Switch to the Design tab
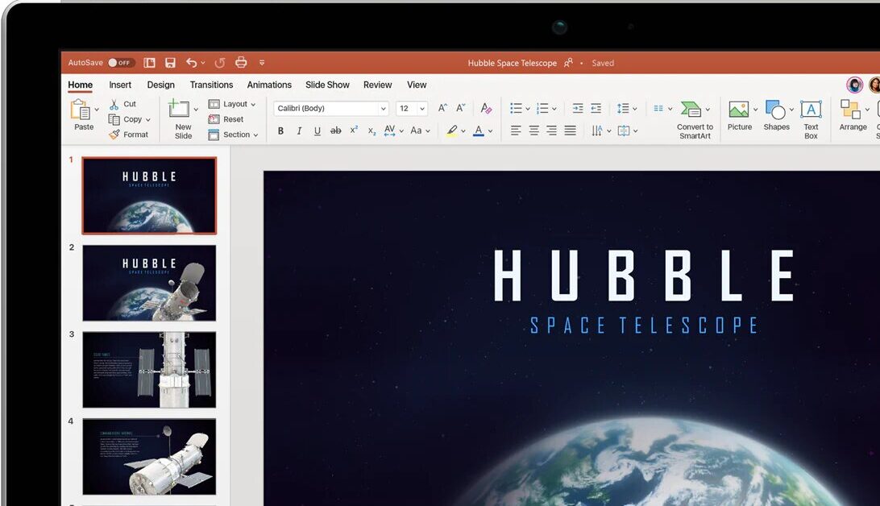The image size is (880, 506). click(x=160, y=85)
